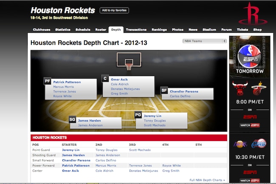Click the SF position badge
The image size is (276, 184).
(164, 91)
